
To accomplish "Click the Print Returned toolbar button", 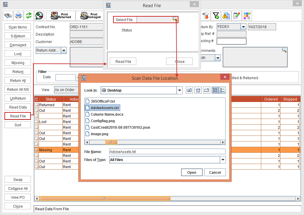I will tap(61, 16).
